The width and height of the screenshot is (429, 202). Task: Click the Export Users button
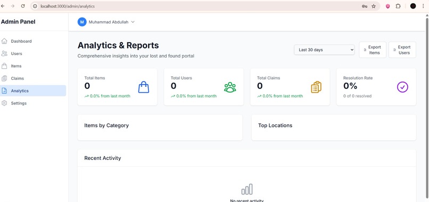click(402, 50)
